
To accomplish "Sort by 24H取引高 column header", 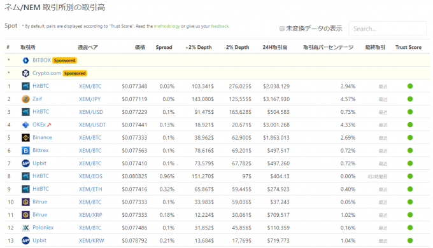I will 275,47.
